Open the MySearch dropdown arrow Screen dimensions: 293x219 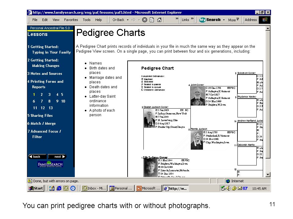click(224, 20)
